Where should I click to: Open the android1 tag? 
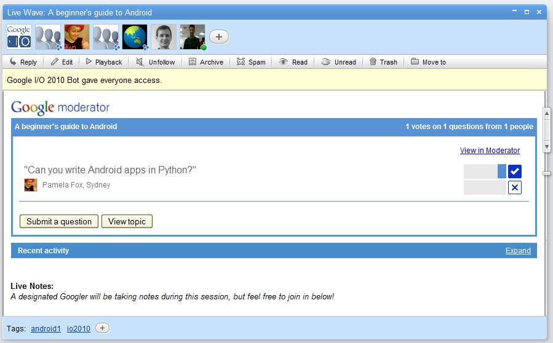tap(46, 329)
